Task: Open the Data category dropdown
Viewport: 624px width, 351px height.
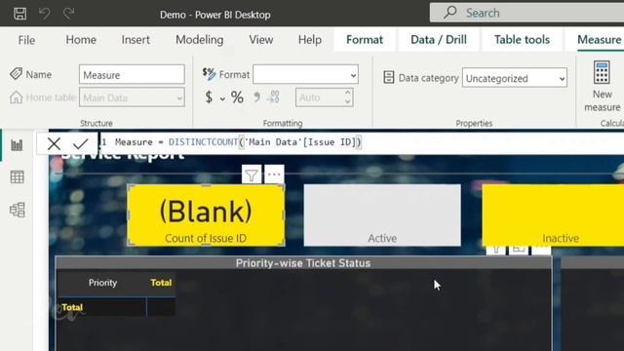Action: tap(514, 78)
